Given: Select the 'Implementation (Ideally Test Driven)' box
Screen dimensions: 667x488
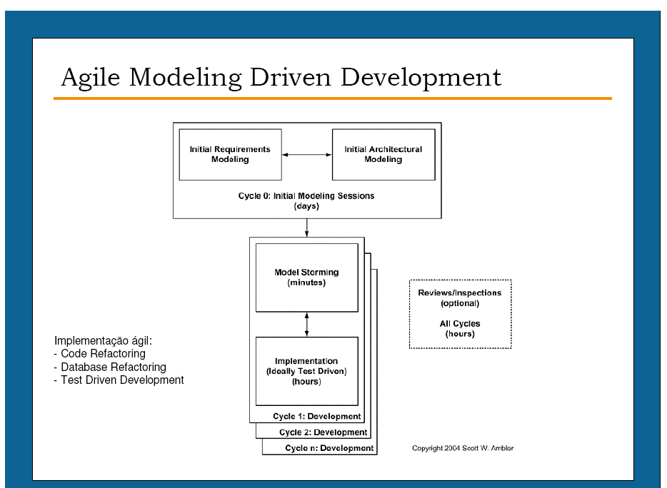Looking at the screenshot, I should pyautogui.click(x=306, y=371).
